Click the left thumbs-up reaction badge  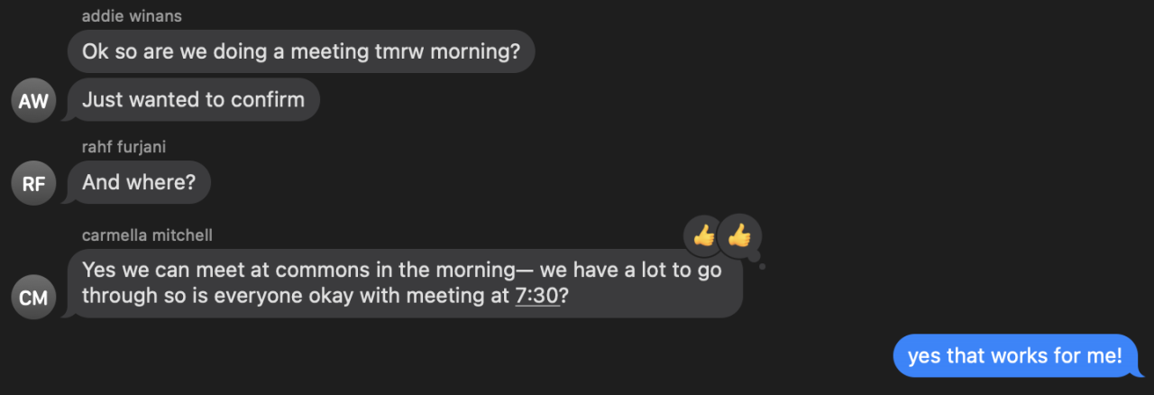pos(704,236)
